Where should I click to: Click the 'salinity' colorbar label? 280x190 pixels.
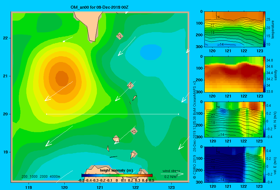pos(276,75)
